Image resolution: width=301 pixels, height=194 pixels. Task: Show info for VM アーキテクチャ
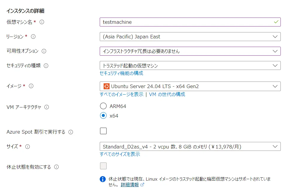[47, 107]
